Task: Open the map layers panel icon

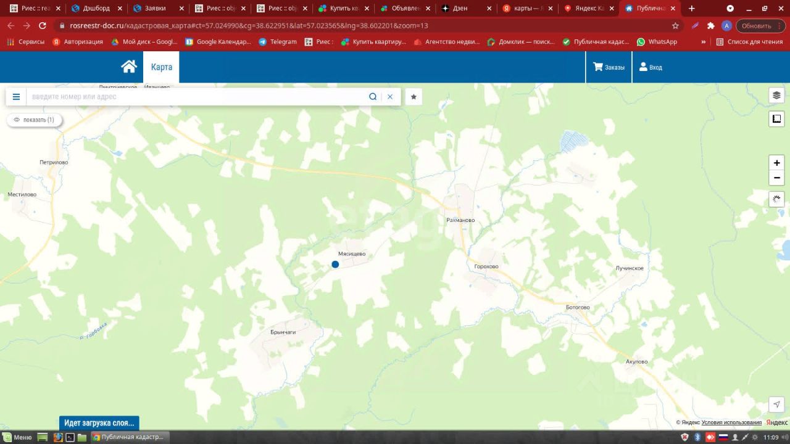Action: 776,96
